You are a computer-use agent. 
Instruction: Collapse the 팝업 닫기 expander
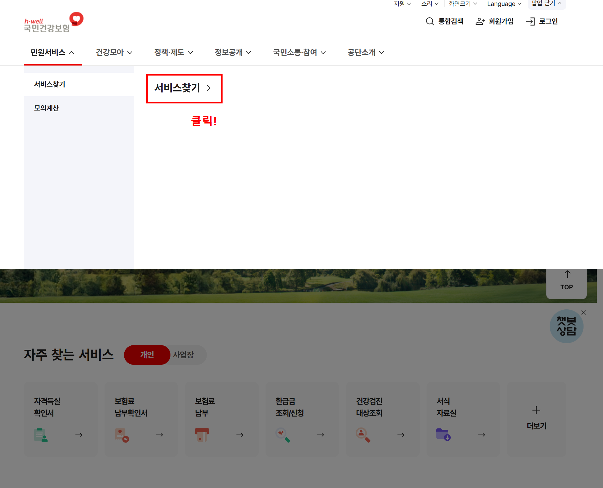546,3
